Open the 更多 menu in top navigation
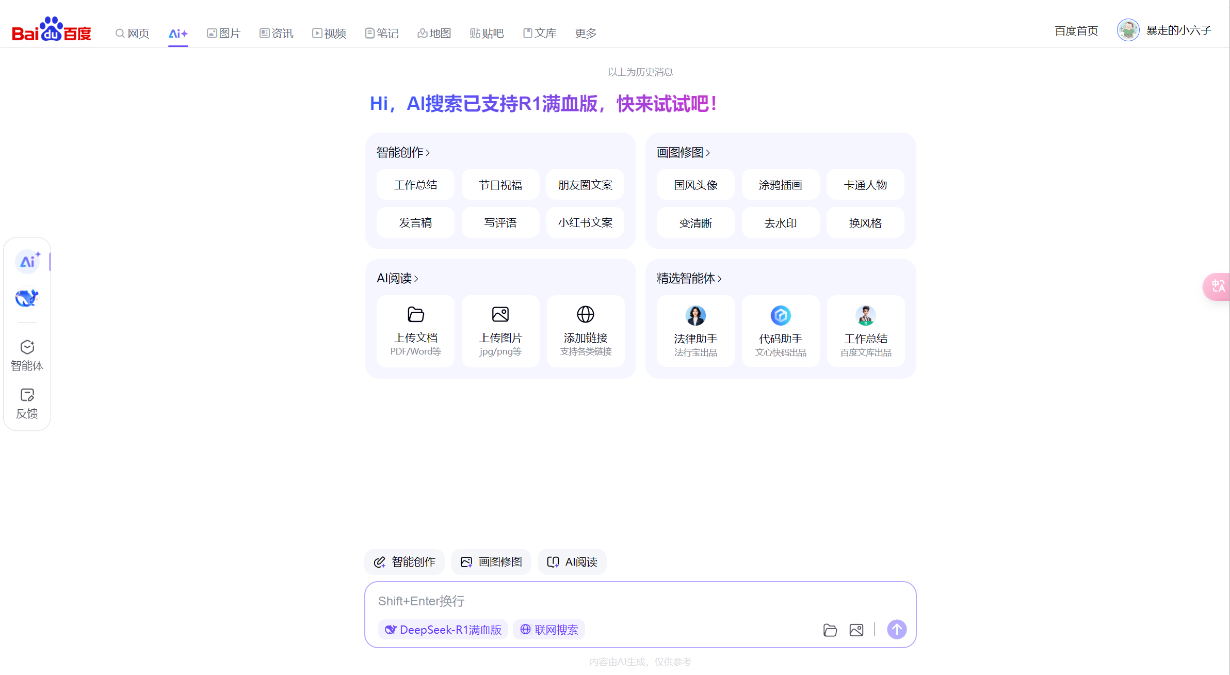Viewport: 1230px width, 675px height. pos(585,33)
